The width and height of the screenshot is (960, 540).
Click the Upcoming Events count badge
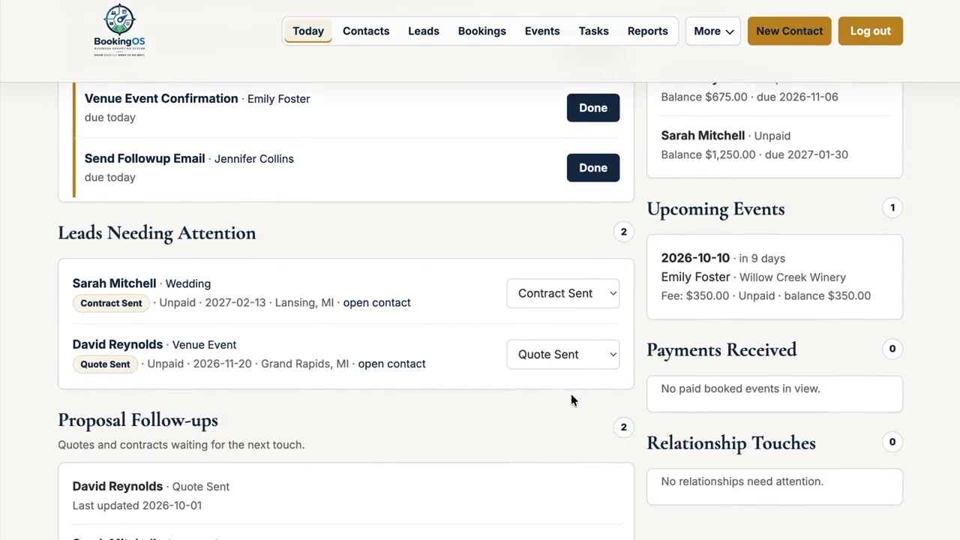tap(892, 208)
